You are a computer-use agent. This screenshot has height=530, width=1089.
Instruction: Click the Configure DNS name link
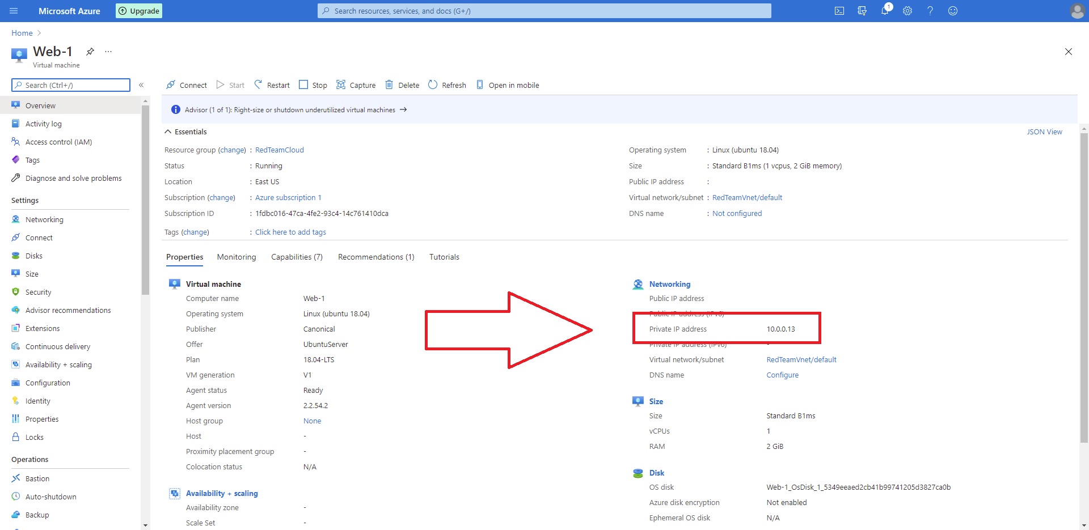(x=782, y=375)
